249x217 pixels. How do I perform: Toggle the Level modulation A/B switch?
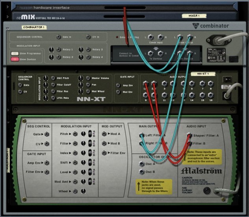90,172
